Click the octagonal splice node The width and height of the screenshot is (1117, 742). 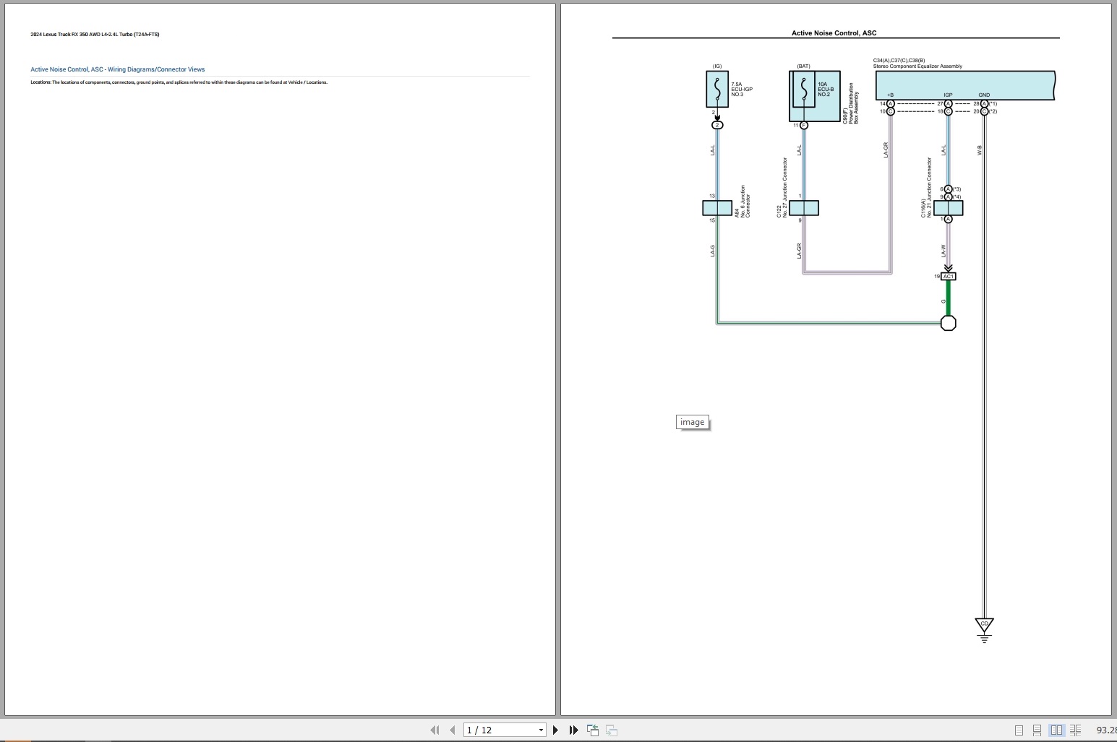tap(949, 323)
